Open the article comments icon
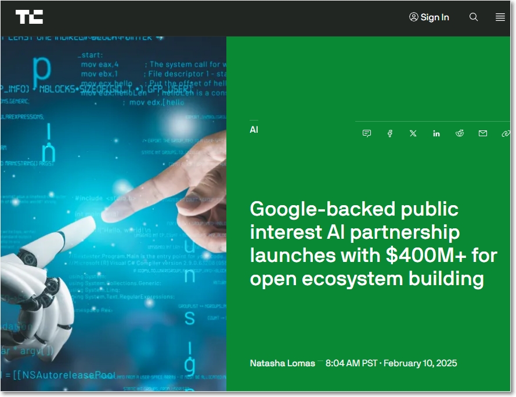Viewport: 516px width, 397px height. point(367,133)
